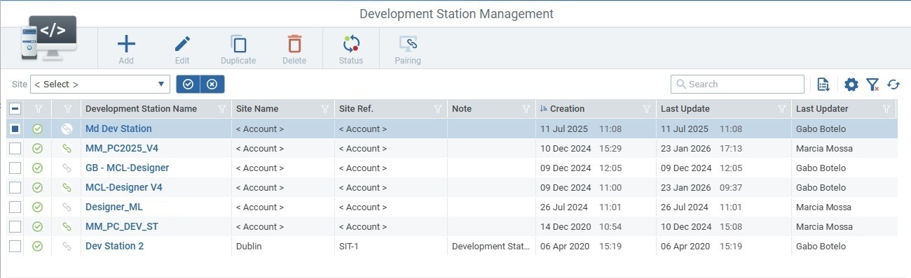Check the MCL-Designer V4 row checkbox
Viewport: 911px width, 278px height.
click(15, 187)
